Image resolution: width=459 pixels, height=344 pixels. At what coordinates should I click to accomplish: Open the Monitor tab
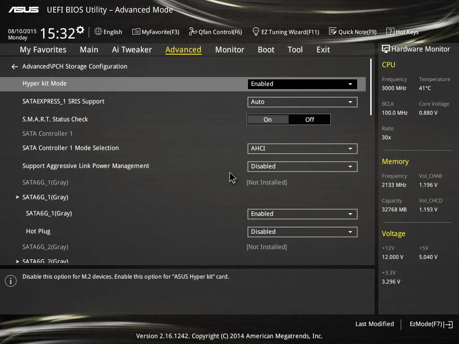pyautogui.click(x=229, y=50)
